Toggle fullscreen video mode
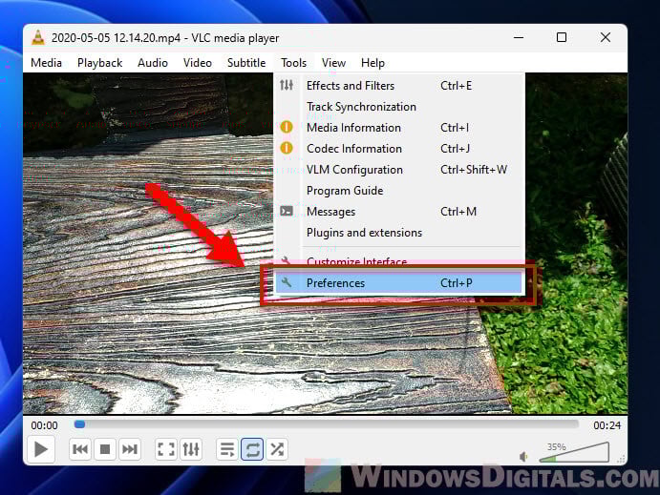The height and width of the screenshot is (495, 660). 166,449
